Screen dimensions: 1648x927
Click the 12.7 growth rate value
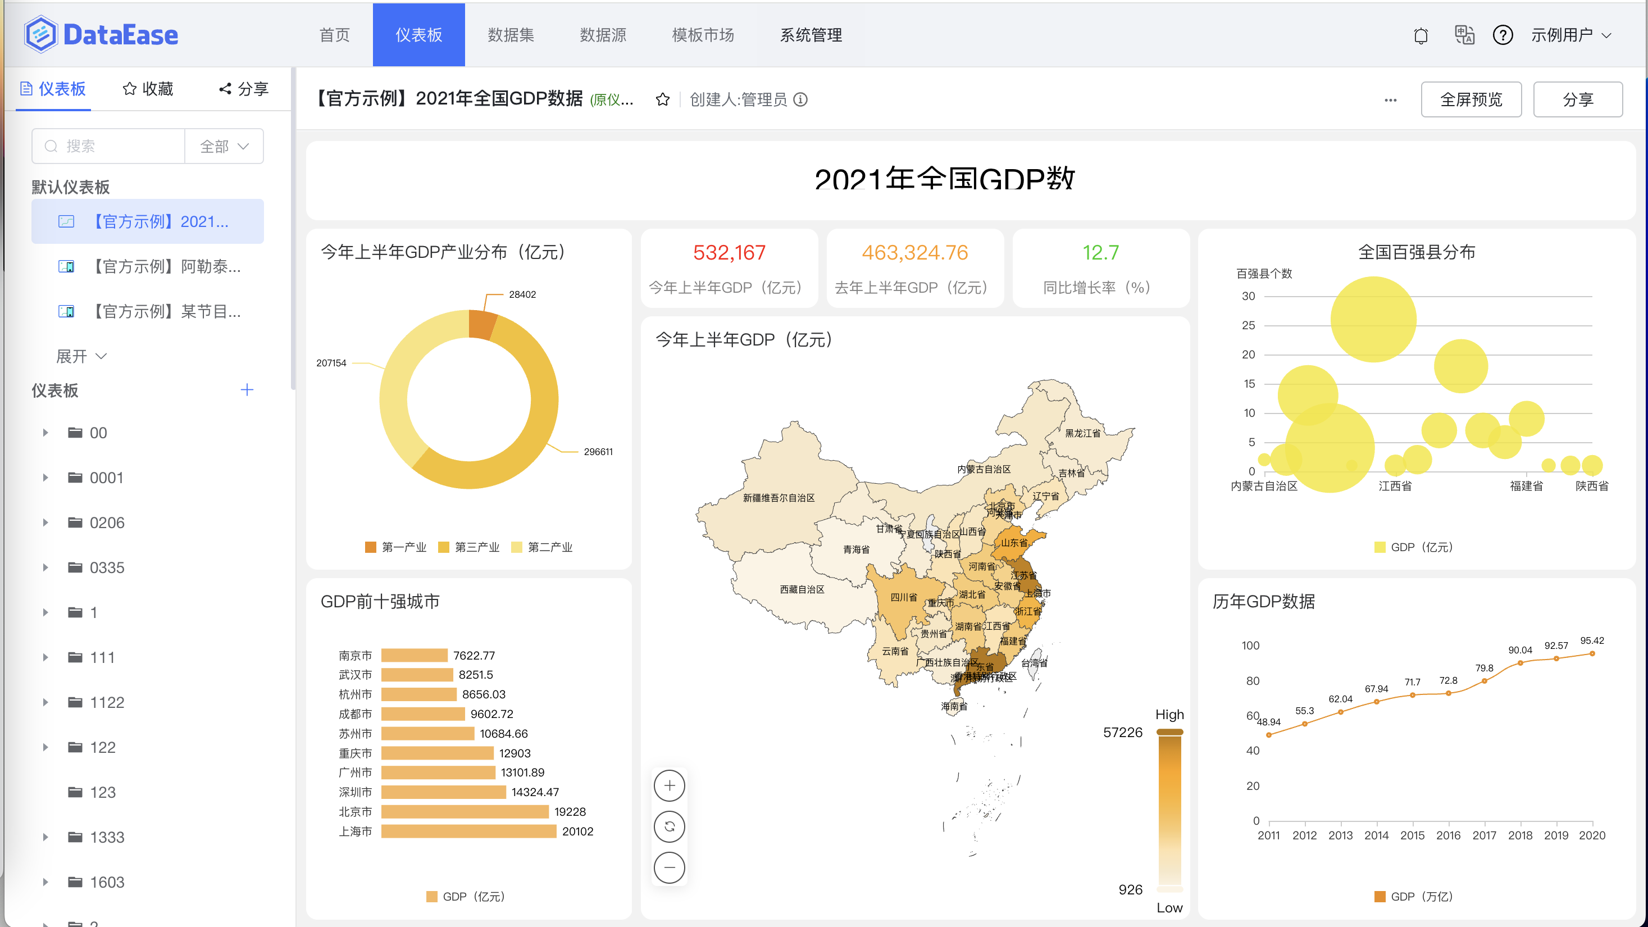point(1100,253)
